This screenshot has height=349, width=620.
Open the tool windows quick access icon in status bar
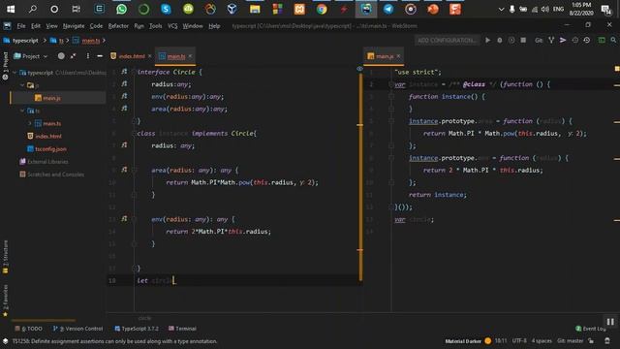tap(6, 340)
